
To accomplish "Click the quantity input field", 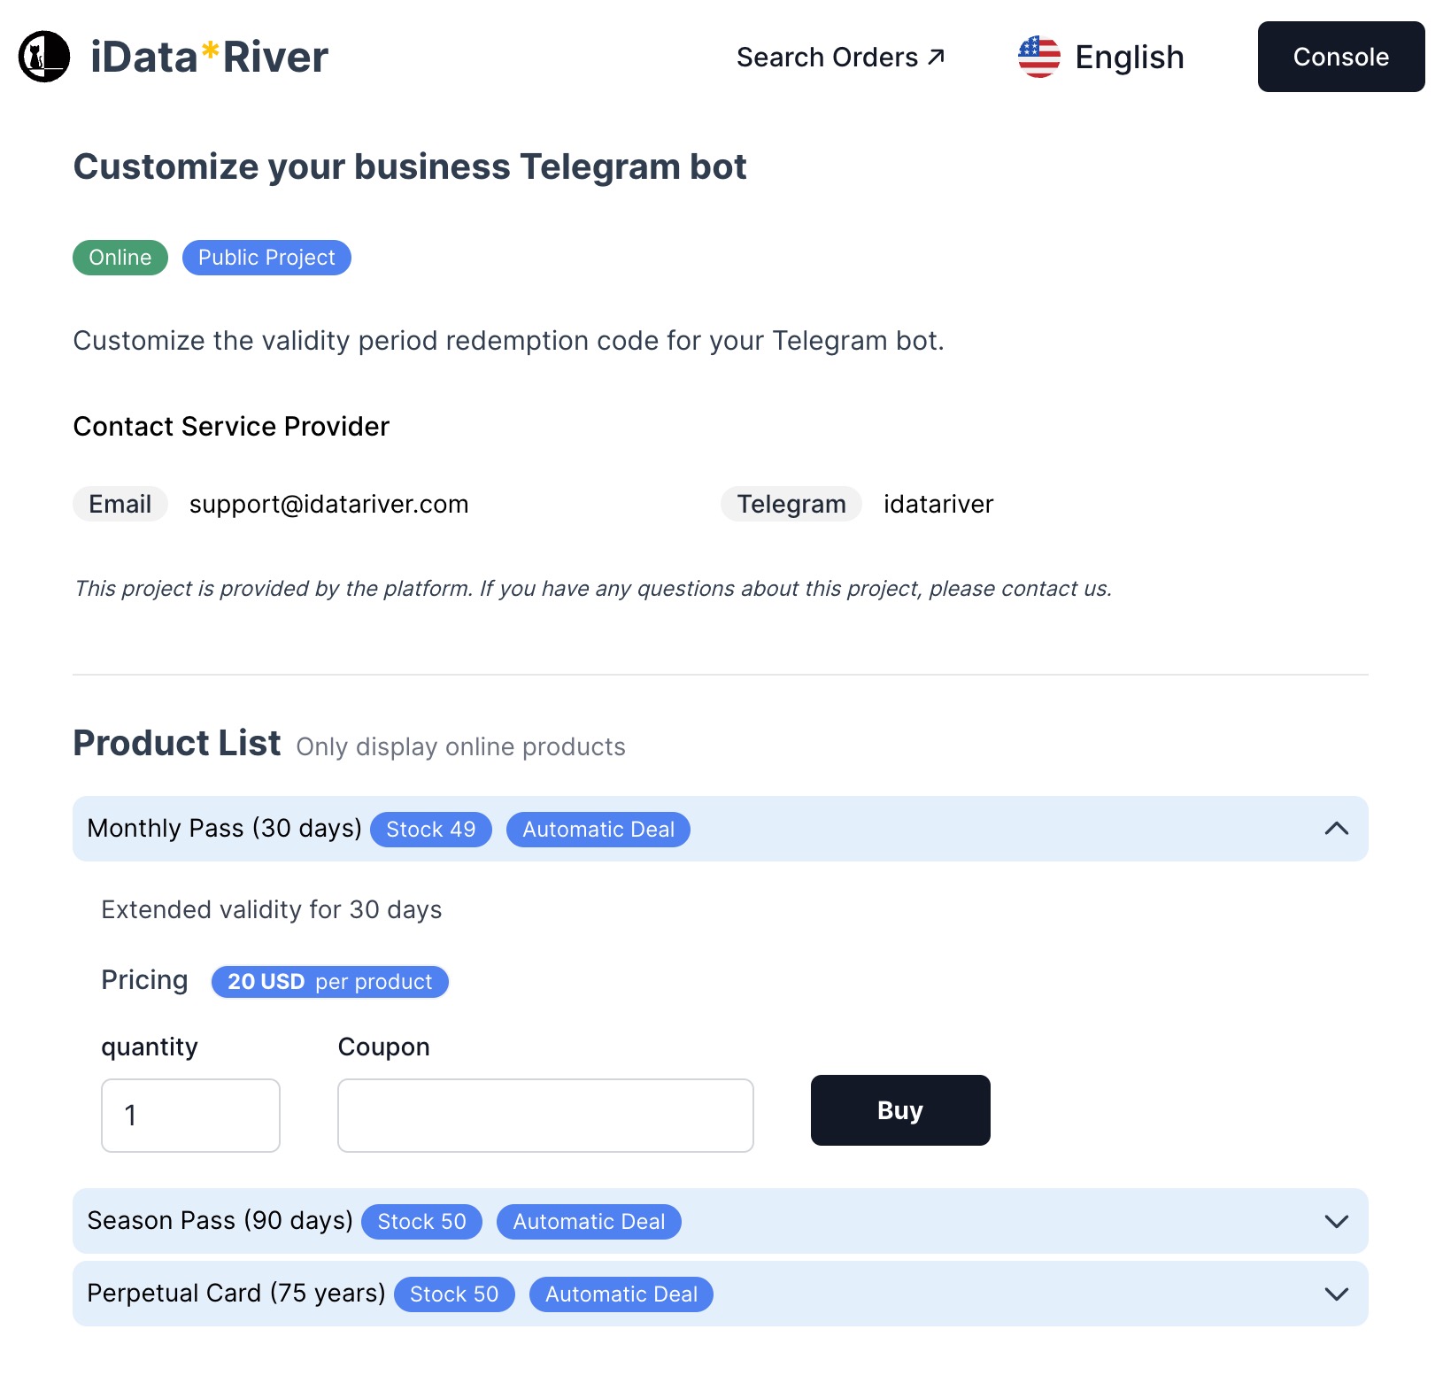I will click(190, 1115).
